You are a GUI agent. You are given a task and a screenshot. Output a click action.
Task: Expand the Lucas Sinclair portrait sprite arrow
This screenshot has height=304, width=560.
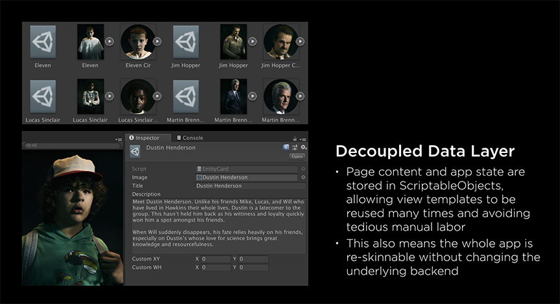click(110, 96)
